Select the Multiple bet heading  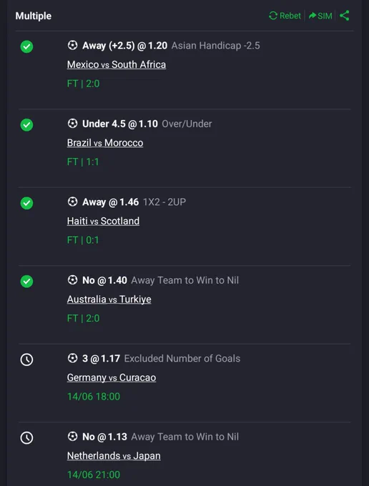coord(34,16)
